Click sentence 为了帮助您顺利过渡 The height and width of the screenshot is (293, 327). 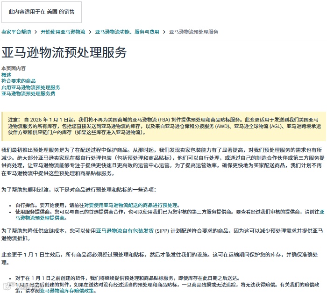coord(78,190)
